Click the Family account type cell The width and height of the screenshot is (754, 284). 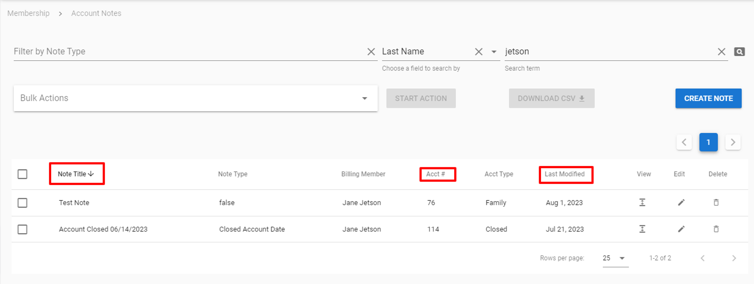496,203
